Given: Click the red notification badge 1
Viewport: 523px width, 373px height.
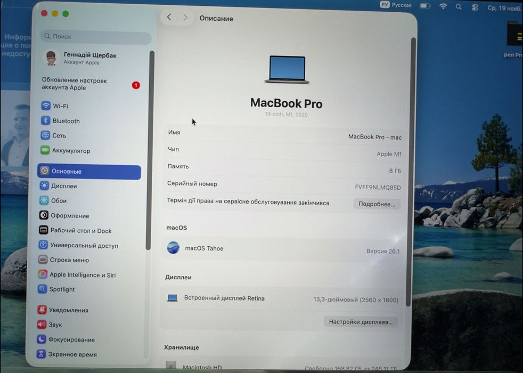Looking at the screenshot, I should [136, 85].
